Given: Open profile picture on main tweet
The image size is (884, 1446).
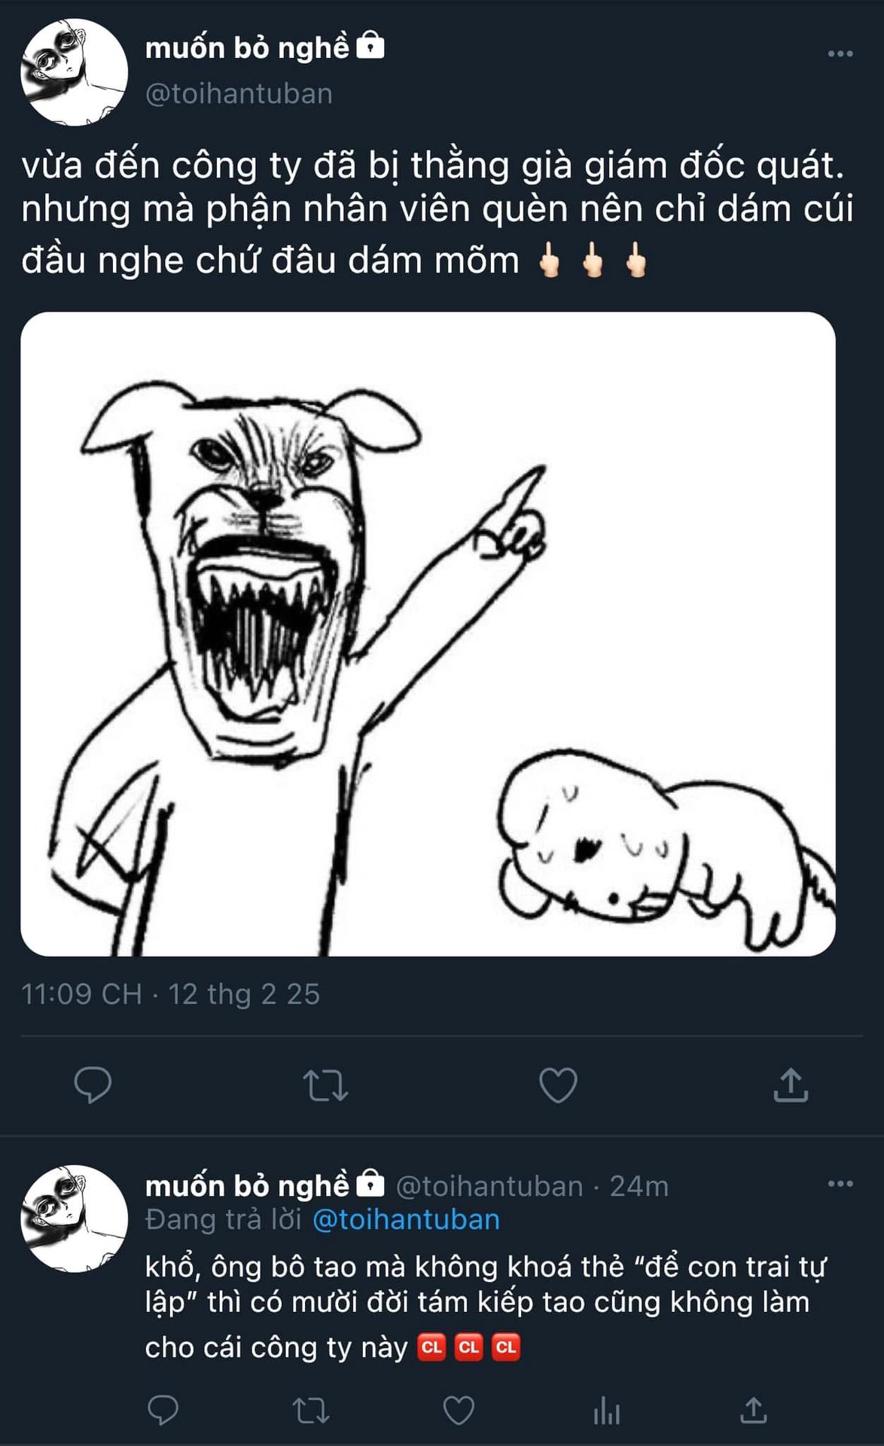Looking at the screenshot, I should coord(74,72).
